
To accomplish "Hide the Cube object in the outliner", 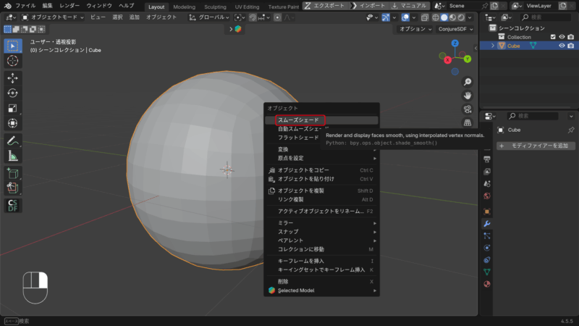I will click(x=562, y=46).
